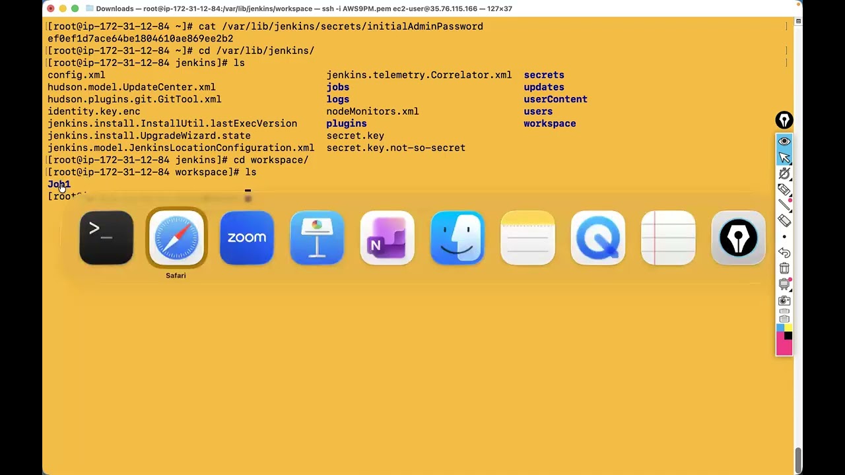Screen dimensions: 845x475
Task: Select the OneNote icon in app switcher
Action: 388,238
